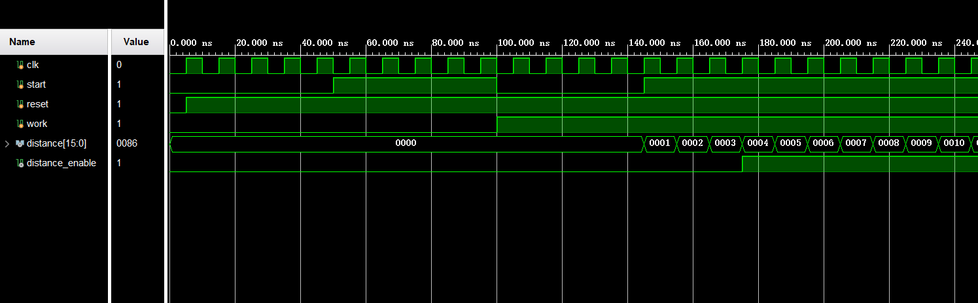This screenshot has height=303, width=978.
Task: Click the distance_enable value 1
Action: coord(119,163)
